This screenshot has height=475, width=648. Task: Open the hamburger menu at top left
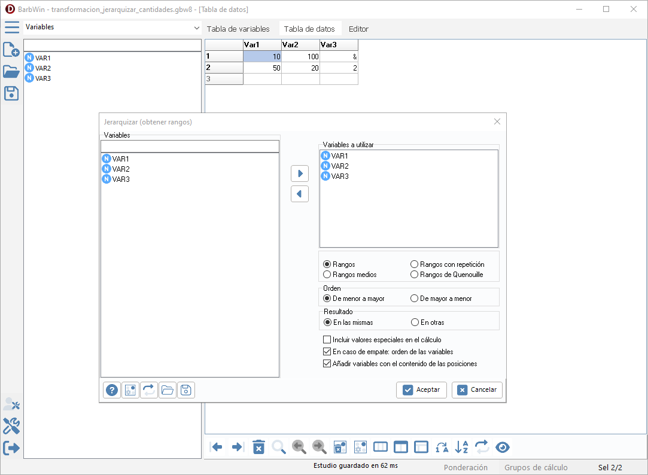12,28
